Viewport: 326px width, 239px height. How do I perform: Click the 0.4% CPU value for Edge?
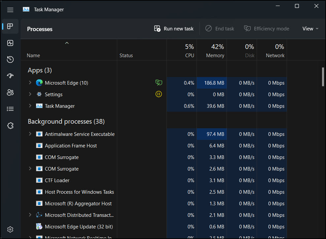189,83
